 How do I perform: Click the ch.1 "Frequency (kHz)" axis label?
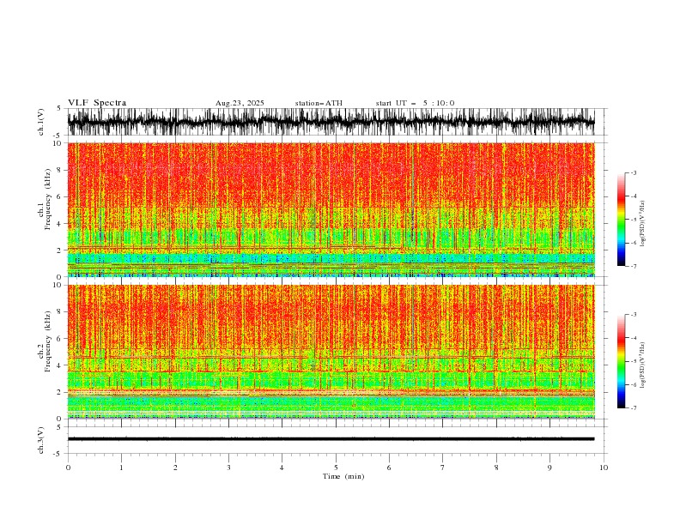pyautogui.click(x=49, y=198)
